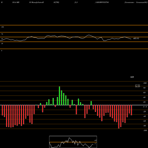Click the "MR" panel title text
148x148 pixels.
coord(132,77)
